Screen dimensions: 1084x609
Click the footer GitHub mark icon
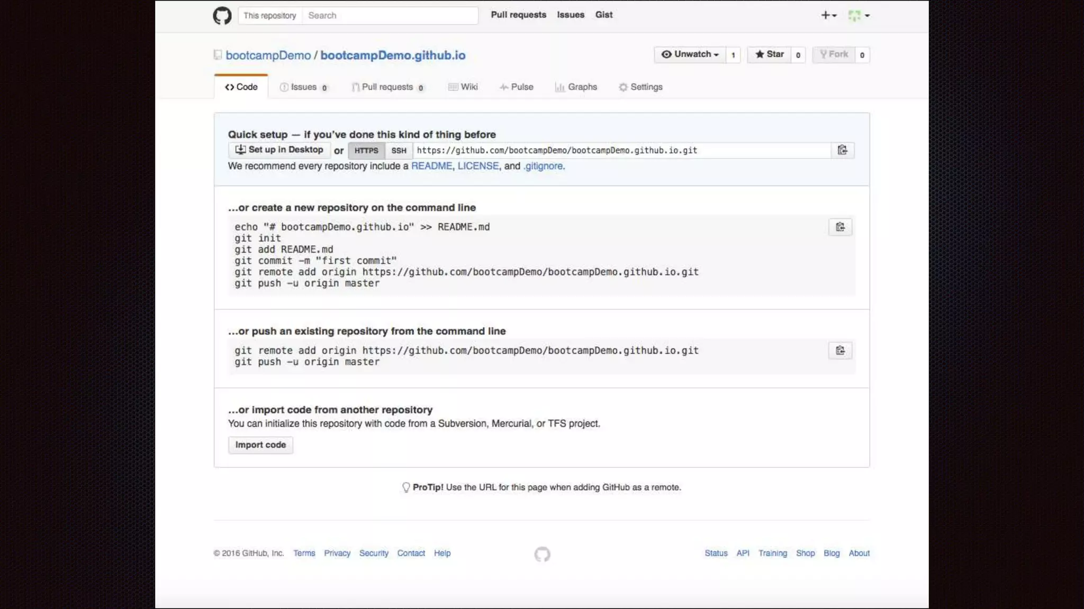542,554
